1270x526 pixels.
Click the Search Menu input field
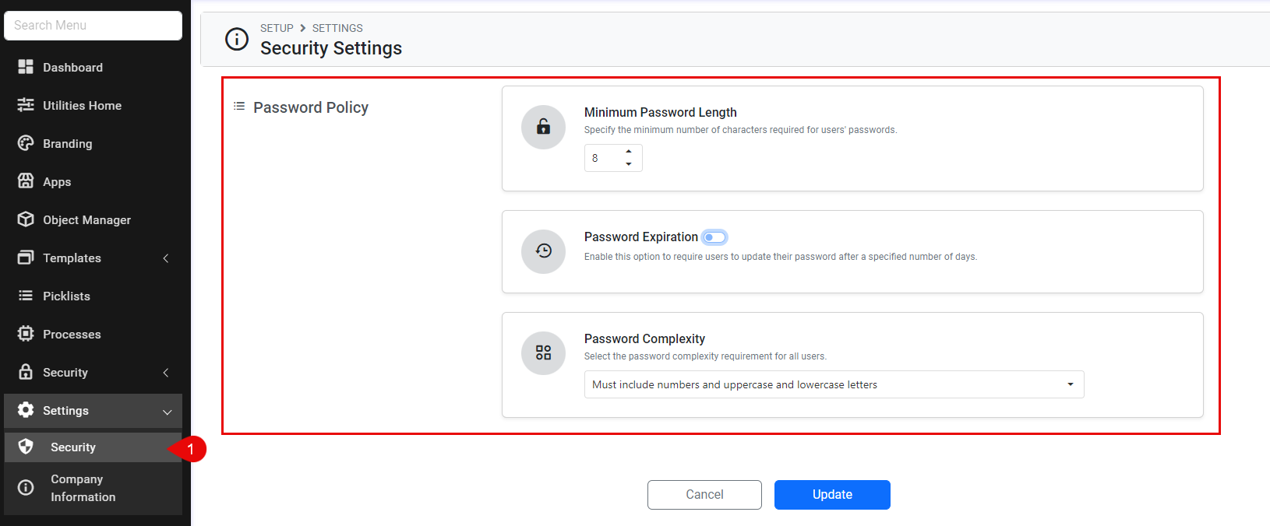pyautogui.click(x=93, y=26)
